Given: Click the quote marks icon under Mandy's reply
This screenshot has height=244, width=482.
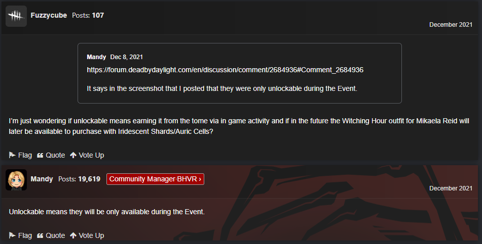Looking at the screenshot, I should coord(40,236).
